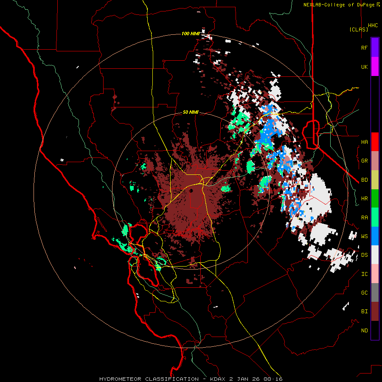The width and height of the screenshot is (382, 382).
Task: Click the 'WS' legend label
Action: click(x=364, y=236)
